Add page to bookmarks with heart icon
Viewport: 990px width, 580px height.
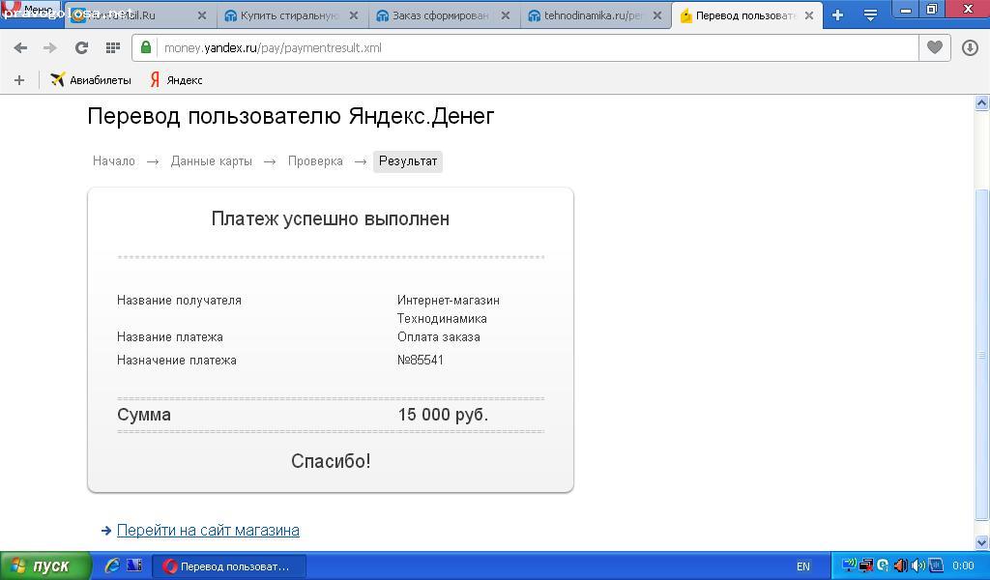point(934,47)
